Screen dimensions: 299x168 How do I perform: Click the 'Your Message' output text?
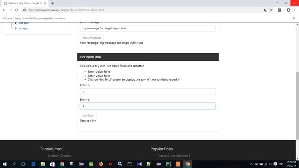coord(112,43)
